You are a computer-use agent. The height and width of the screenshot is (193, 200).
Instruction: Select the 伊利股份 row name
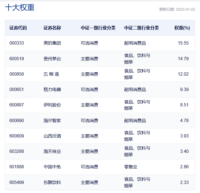click(x=52, y=105)
